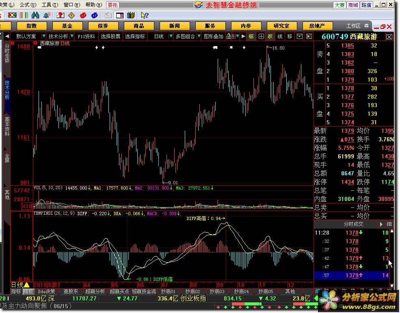Open the alert bell tool
The width and height of the screenshot is (400, 313).
click(47, 15)
